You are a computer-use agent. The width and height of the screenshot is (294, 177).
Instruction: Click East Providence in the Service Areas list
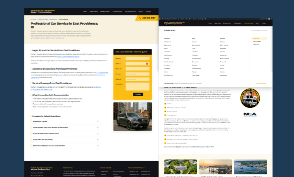224,45
